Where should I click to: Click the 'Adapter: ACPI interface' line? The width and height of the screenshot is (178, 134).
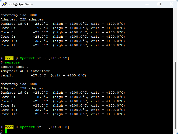pos(25,71)
